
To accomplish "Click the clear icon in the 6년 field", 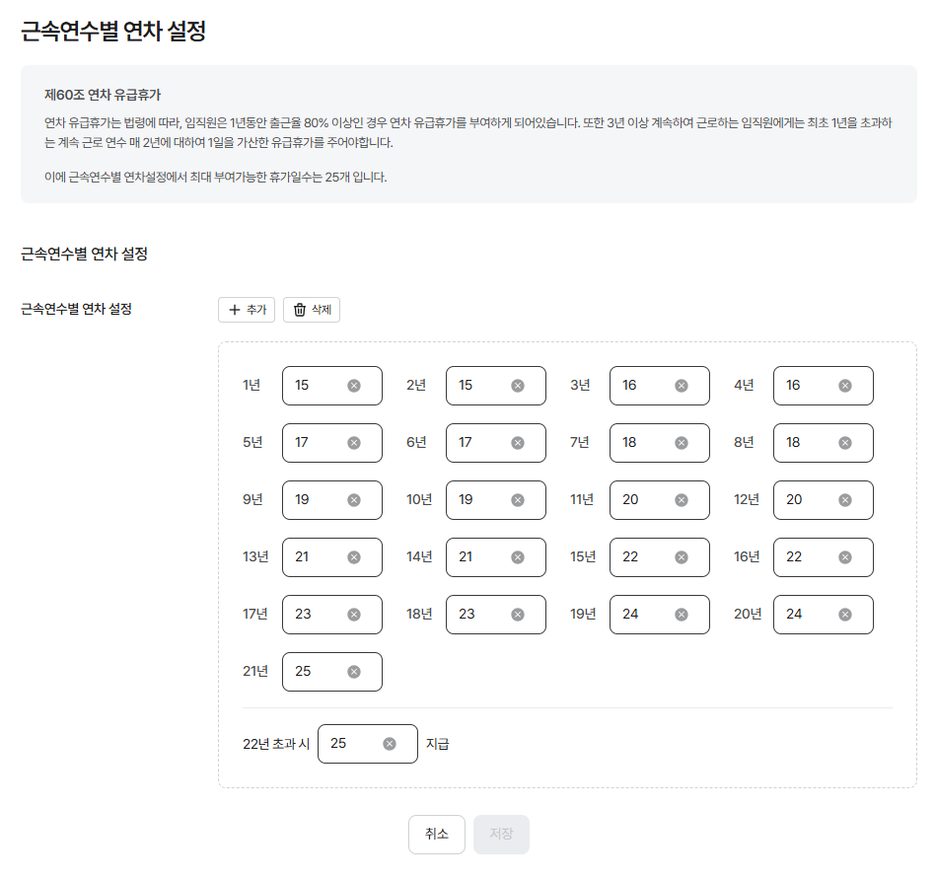I will pyautogui.click(x=518, y=443).
